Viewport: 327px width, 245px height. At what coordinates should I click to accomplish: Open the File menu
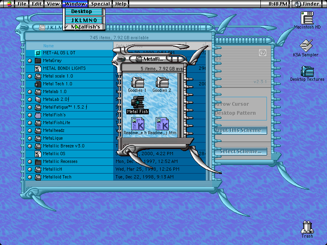[22, 4]
